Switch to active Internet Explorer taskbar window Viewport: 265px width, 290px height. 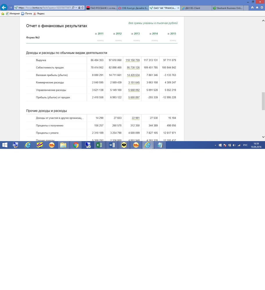coord(147,145)
